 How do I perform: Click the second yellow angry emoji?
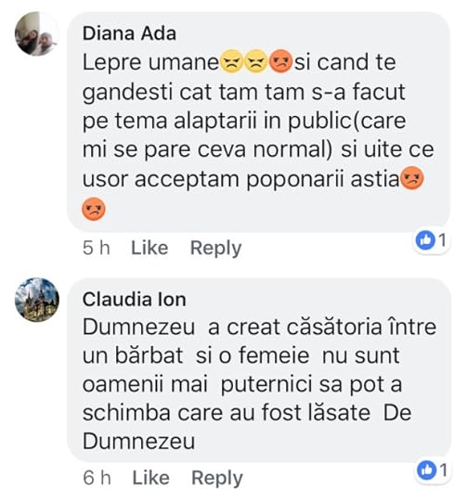click(x=255, y=61)
